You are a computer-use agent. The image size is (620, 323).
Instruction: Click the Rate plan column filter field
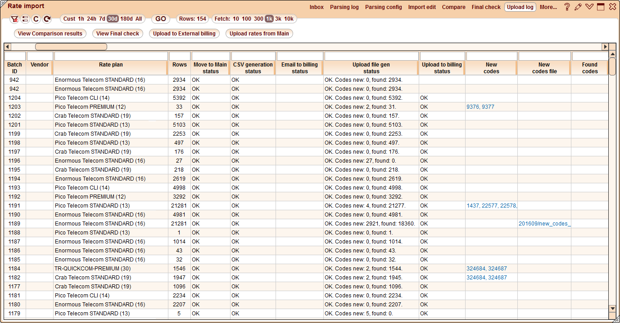click(x=111, y=55)
